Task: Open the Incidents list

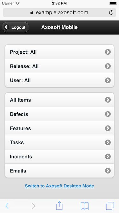Action: pyautogui.click(x=60, y=156)
